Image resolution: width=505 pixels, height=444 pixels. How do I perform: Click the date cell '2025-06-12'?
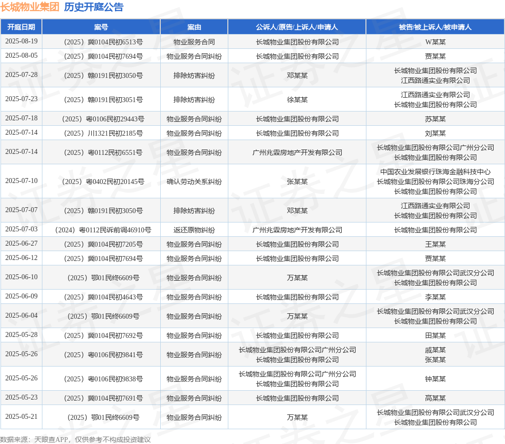21,258
